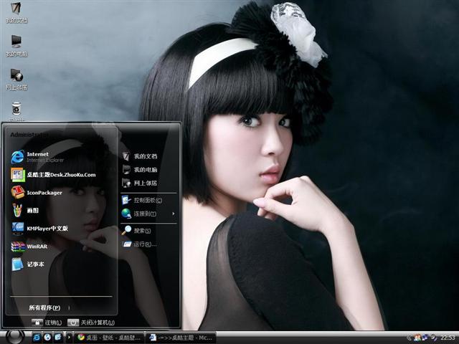Click 注销 log off button
Image resolution: width=459 pixels, height=344 pixels.
[x=47, y=322]
